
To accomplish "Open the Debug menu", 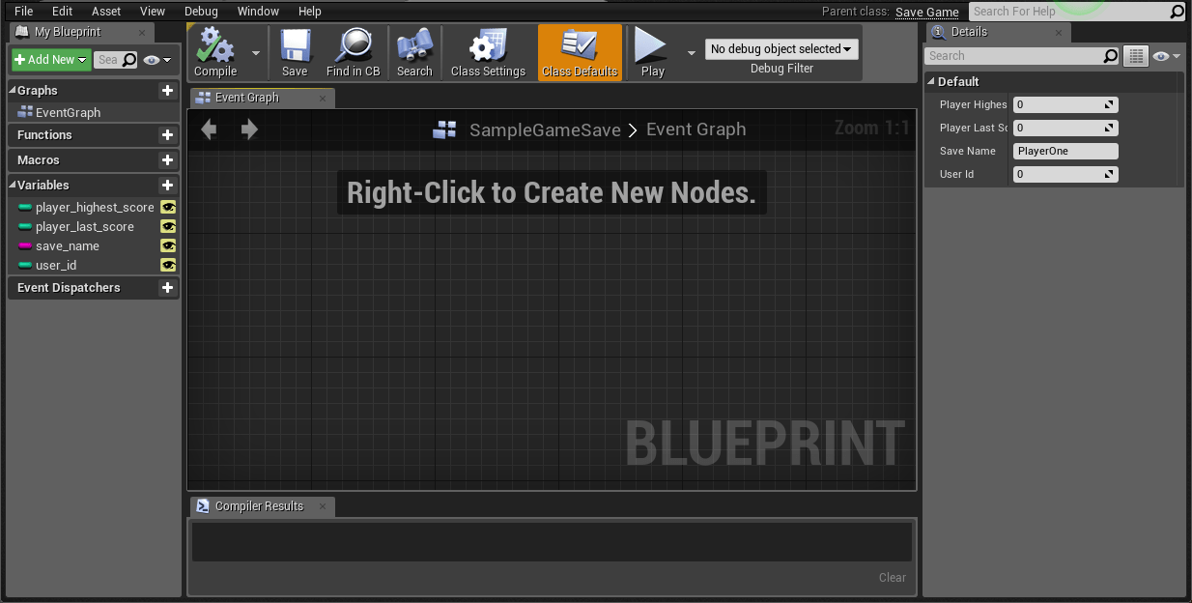I will click(200, 11).
